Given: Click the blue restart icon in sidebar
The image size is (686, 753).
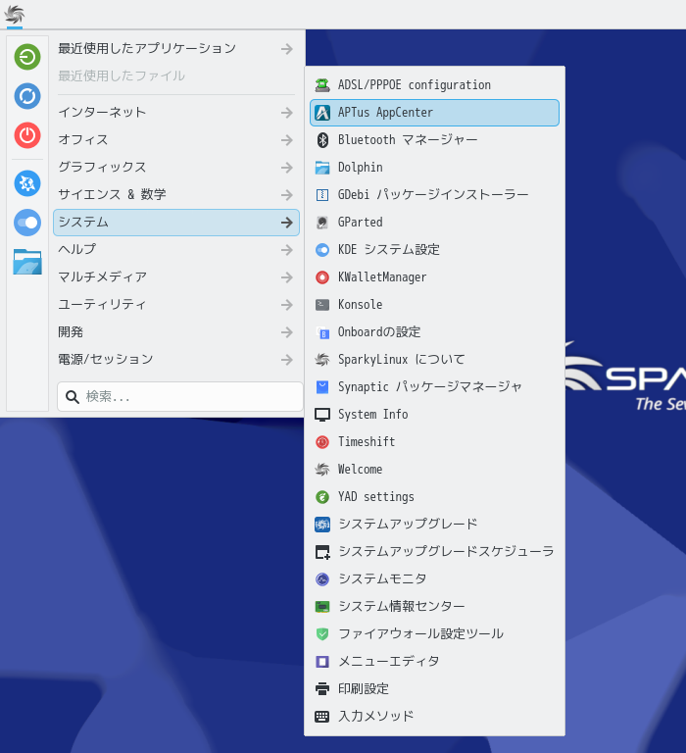Looking at the screenshot, I should (x=27, y=96).
